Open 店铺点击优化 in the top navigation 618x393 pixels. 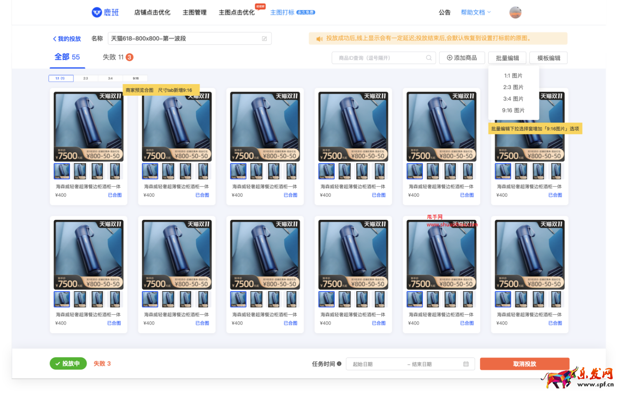(x=152, y=12)
